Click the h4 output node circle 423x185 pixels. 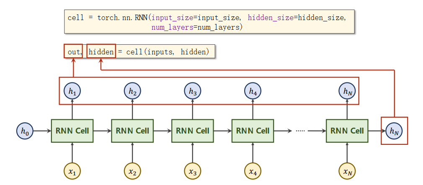pos(253,91)
